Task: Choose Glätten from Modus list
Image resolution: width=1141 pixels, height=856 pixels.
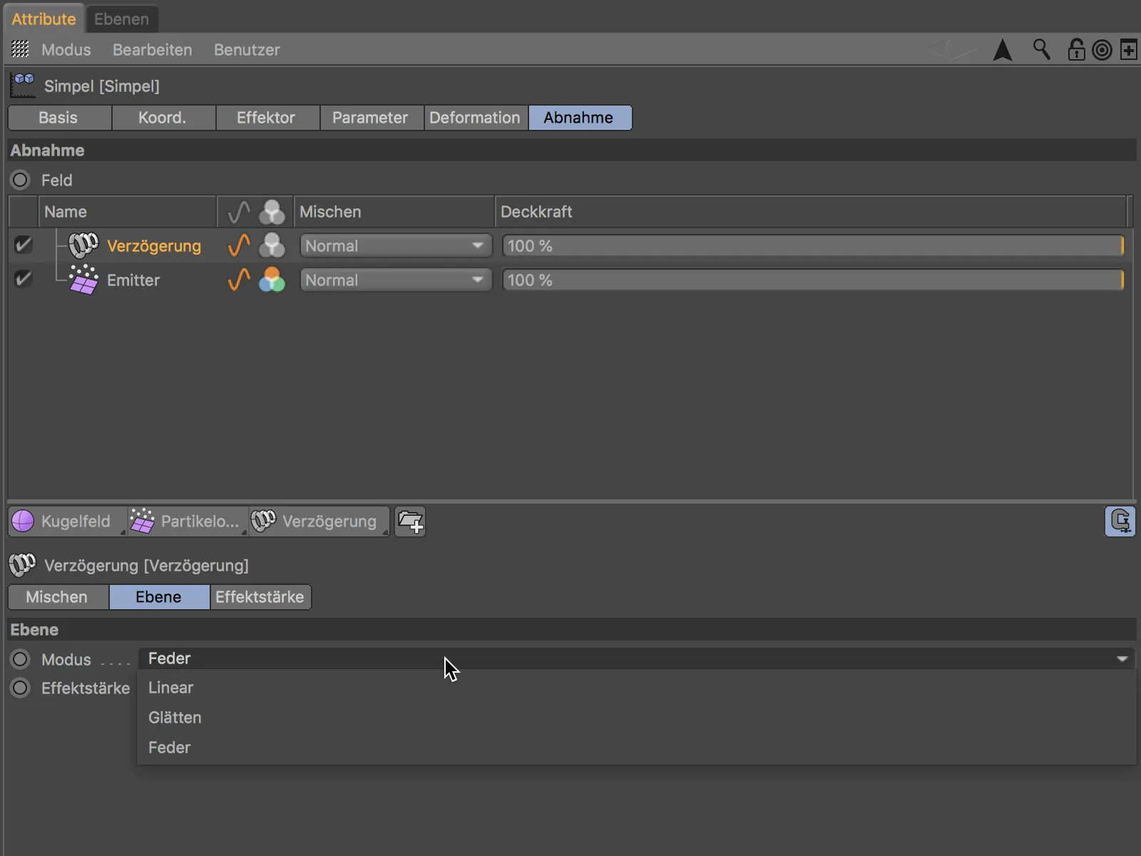Action: point(636,718)
